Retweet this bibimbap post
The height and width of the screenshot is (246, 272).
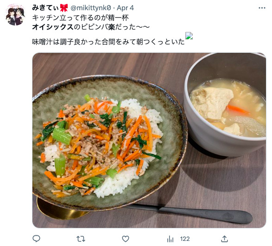point(81,239)
